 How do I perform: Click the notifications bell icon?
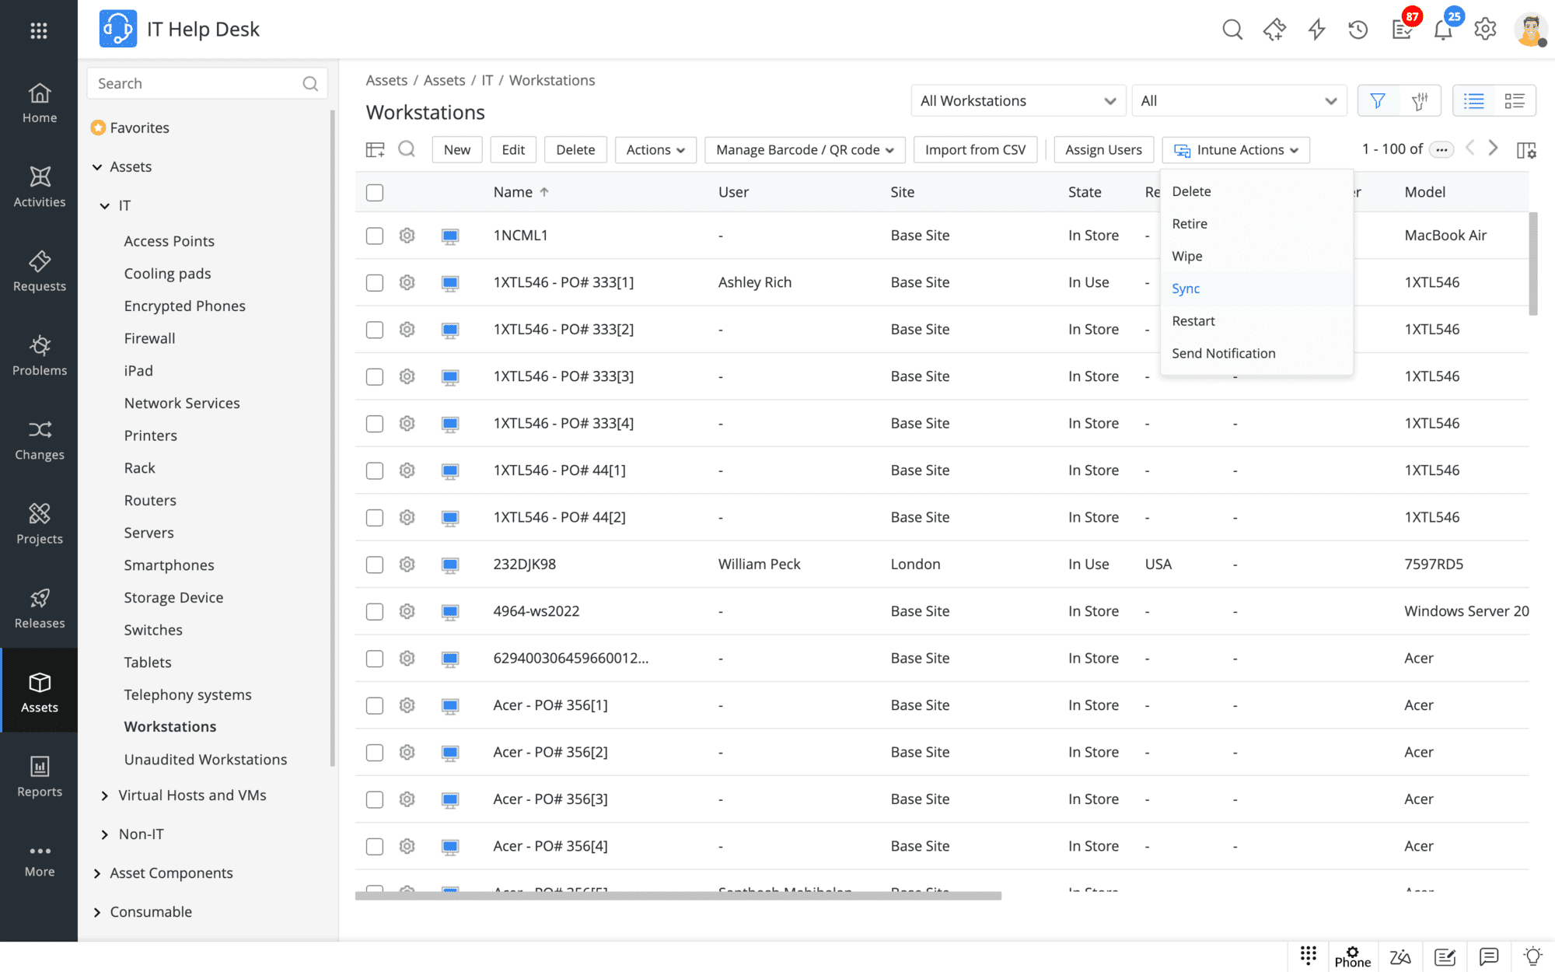1443,30
